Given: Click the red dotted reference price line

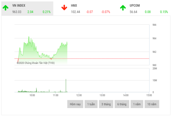Looking at the screenshot, I should (x=110, y=59).
